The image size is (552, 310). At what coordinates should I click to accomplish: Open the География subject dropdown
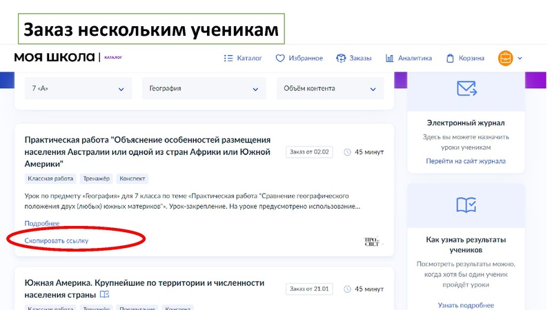coord(204,89)
